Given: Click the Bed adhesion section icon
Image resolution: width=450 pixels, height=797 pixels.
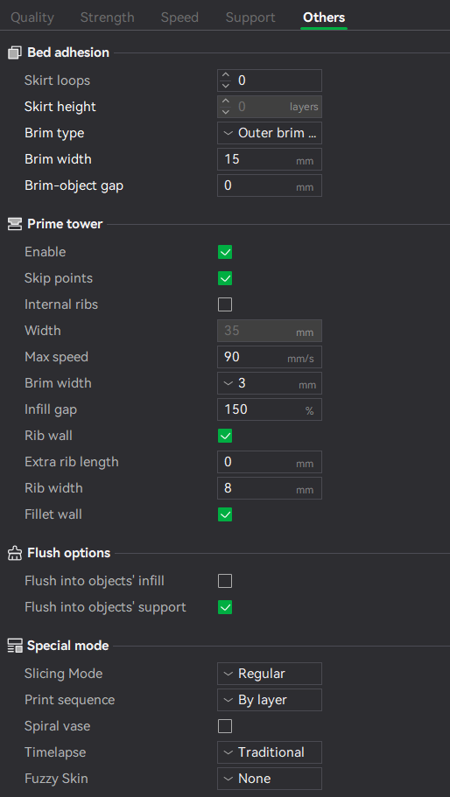Looking at the screenshot, I should click(x=15, y=52).
